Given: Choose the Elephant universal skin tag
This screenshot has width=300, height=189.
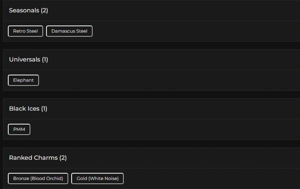Looking at the screenshot, I should (x=23, y=80).
